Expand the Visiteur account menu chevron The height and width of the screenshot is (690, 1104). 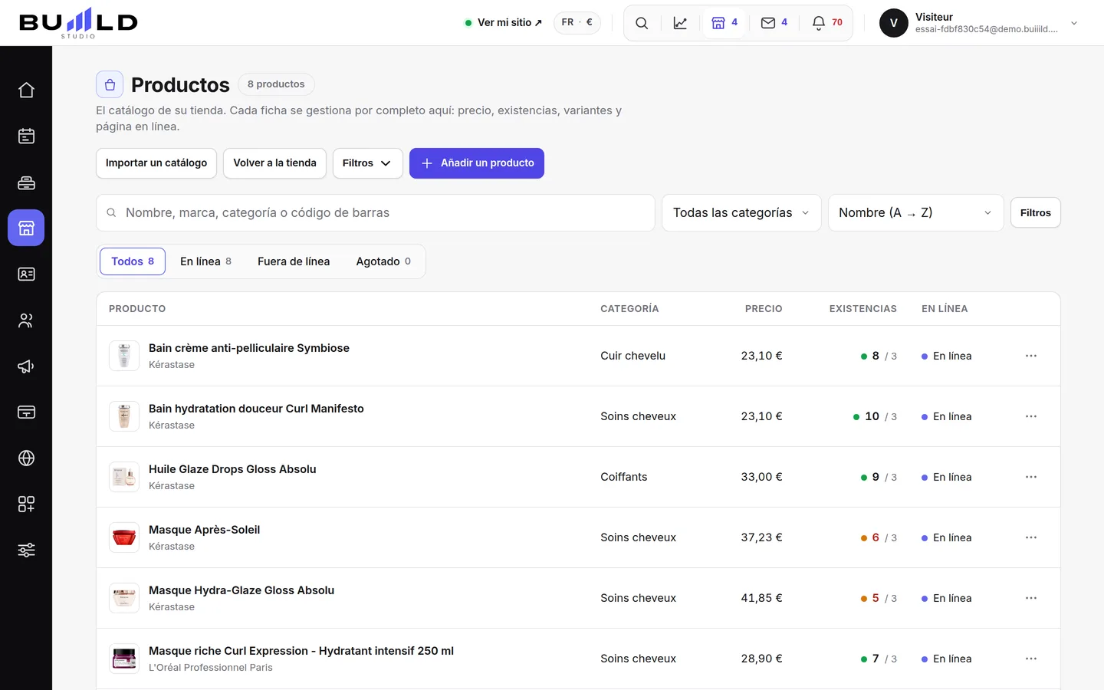point(1074,23)
